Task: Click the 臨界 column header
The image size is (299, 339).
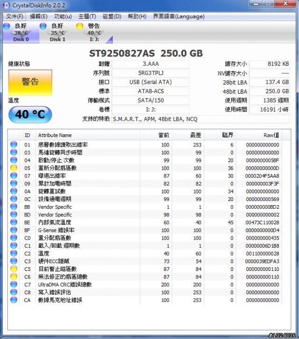Action: pos(220,135)
